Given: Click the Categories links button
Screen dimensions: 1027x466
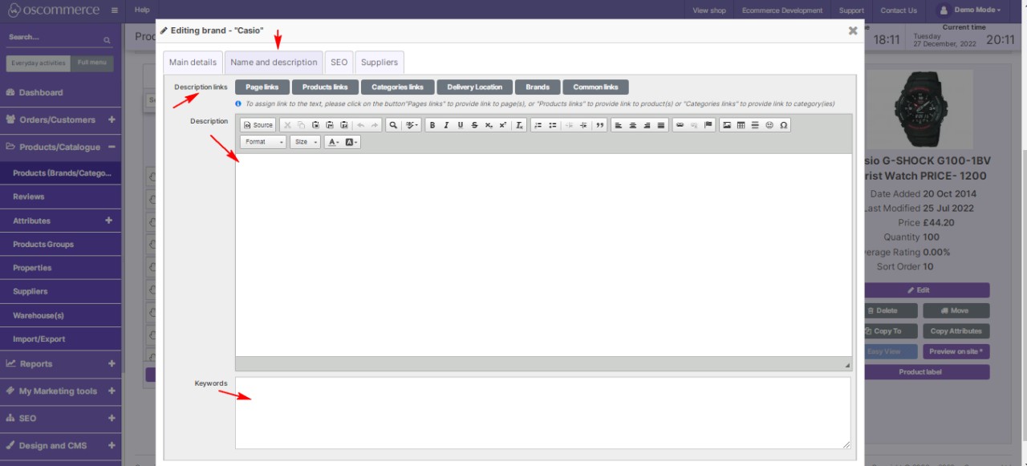Looking at the screenshot, I should tap(397, 87).
